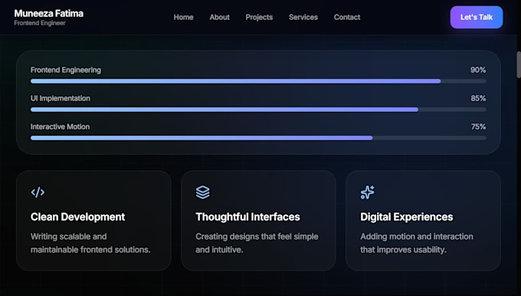Screen dimensions: 521x296
Task: Click the Let's Talk button
Action: [477, 18]
